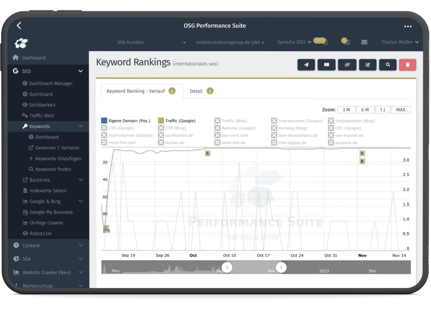This screenshot has width=431, height=311.
Task: Open the Florian Müller user menu
Action: [x=400, y=42]
